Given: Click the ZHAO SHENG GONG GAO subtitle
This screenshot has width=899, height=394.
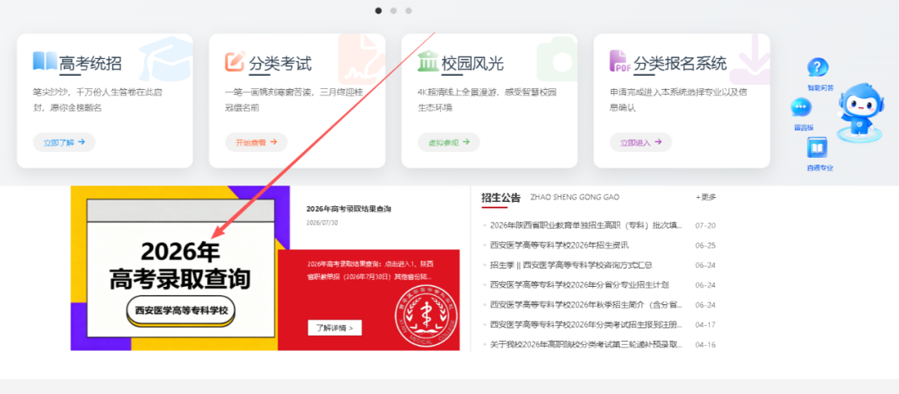Looking at the screenshot, I should (x=575, y=197).
